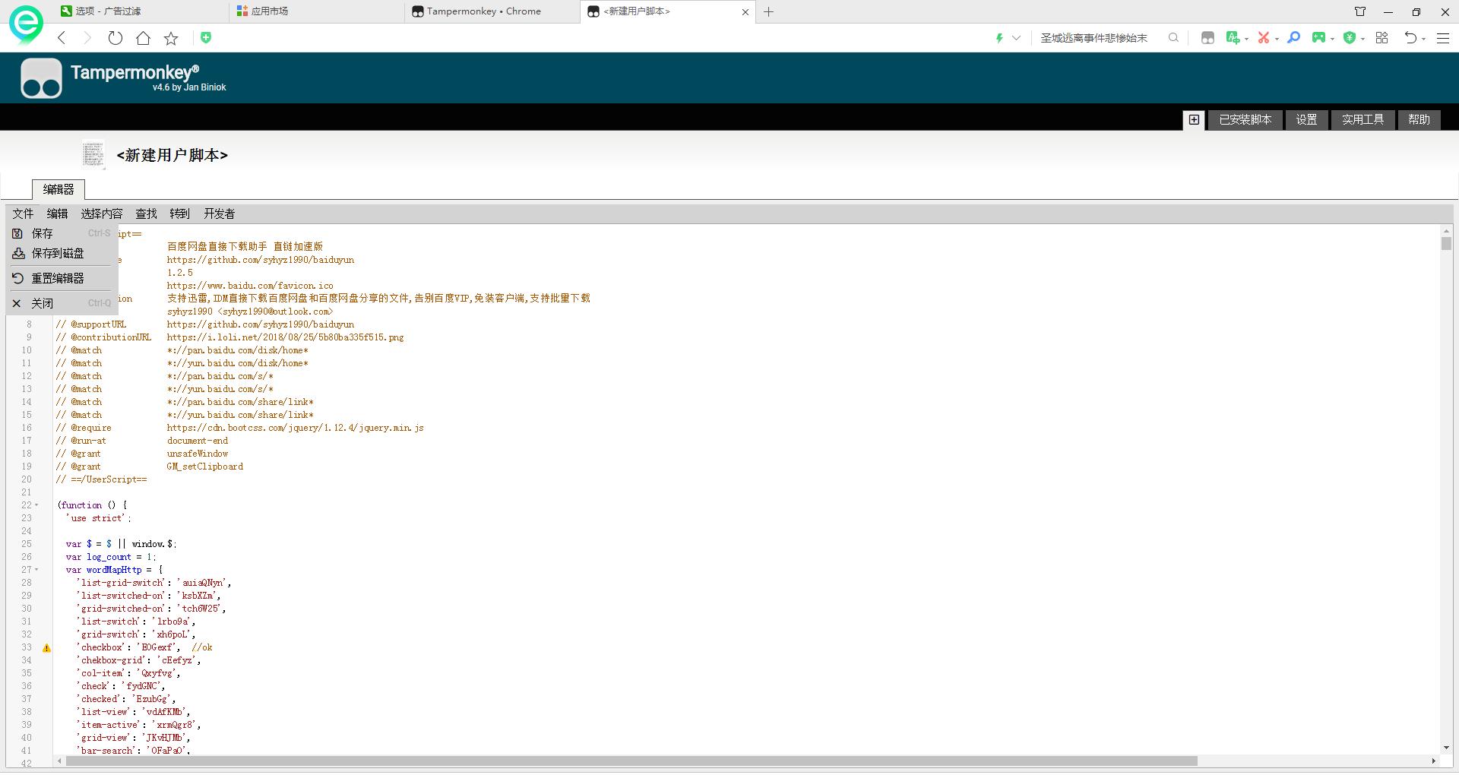Open the 选择内容 menu

(102, 214)
